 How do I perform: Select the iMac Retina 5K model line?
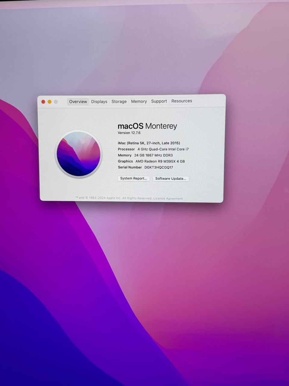tap(149, 143)
